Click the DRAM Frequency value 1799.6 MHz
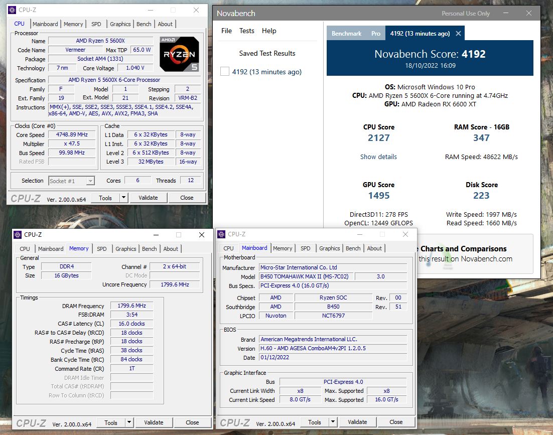 coord(131,306)
